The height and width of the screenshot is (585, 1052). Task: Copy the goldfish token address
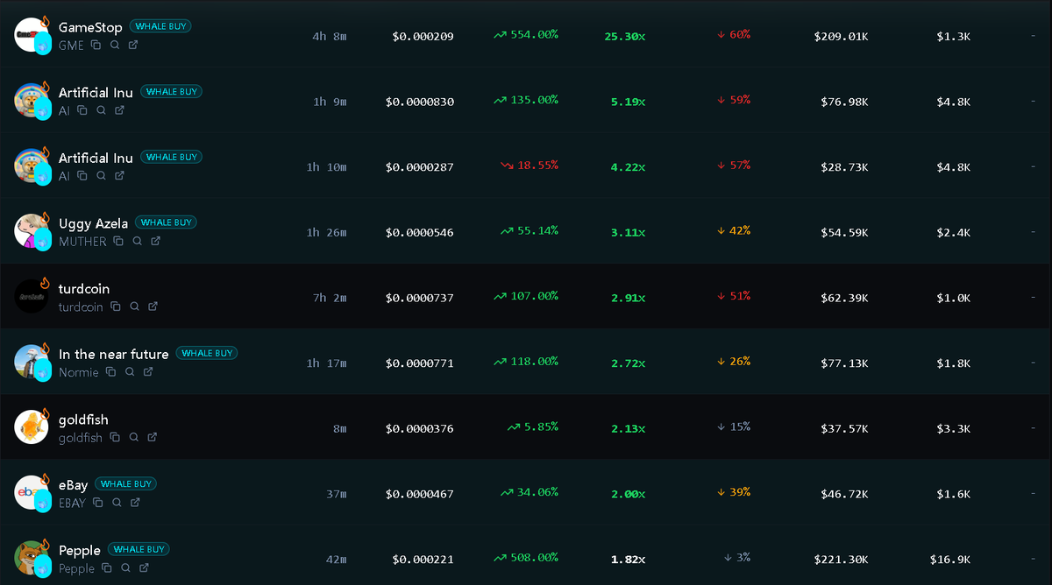[x=115, y=437]
